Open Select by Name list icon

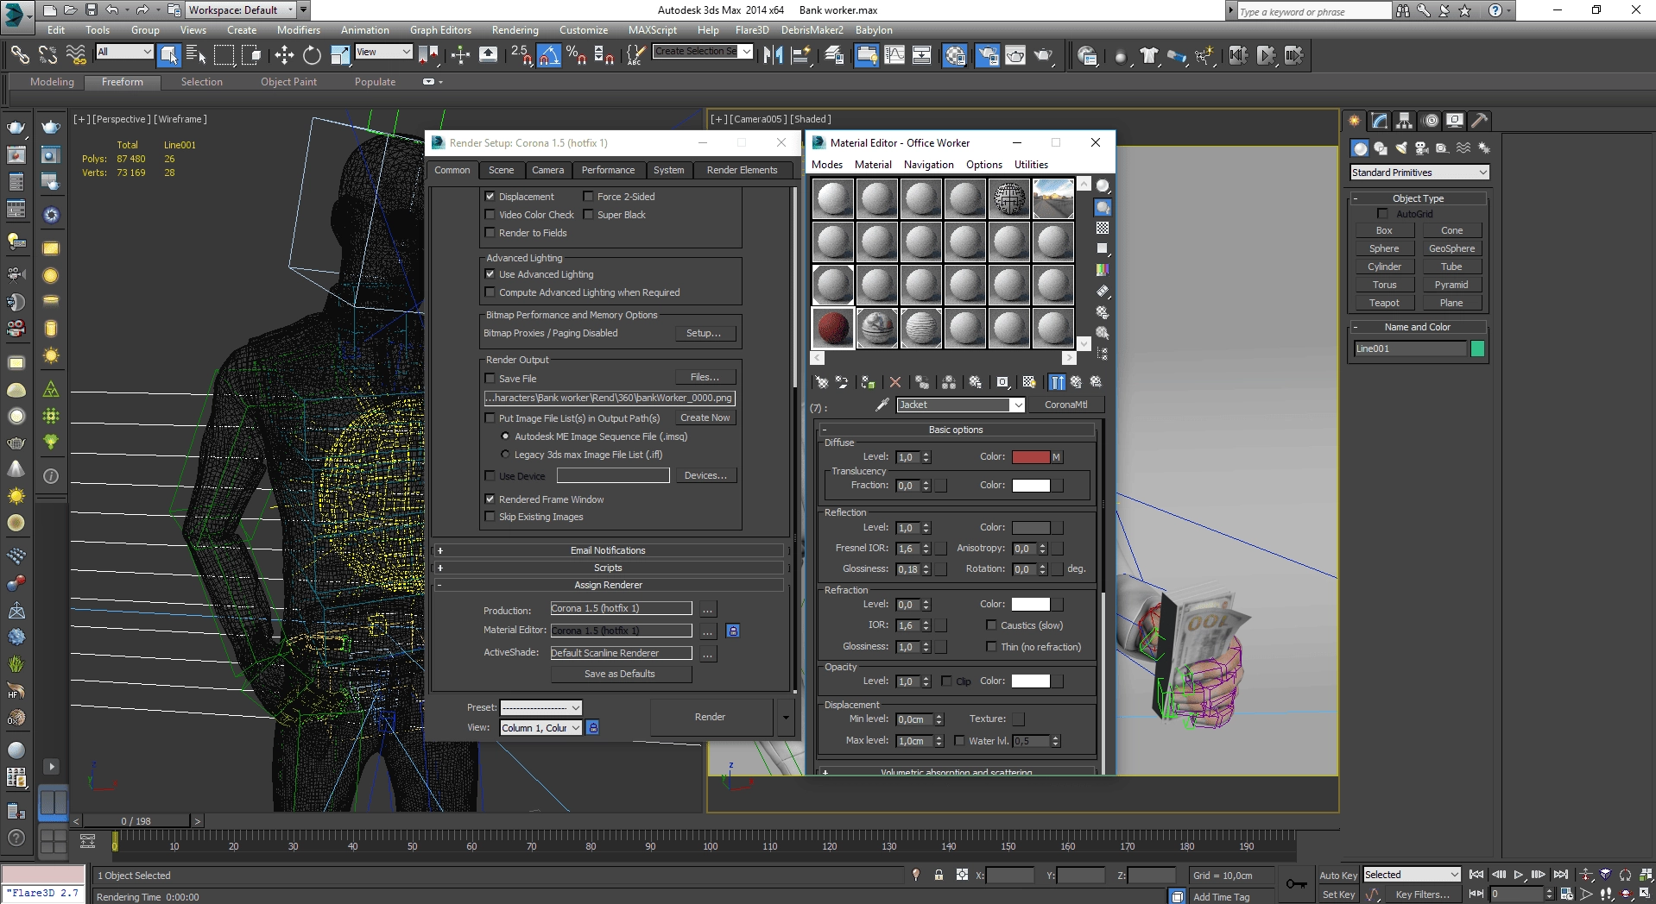click(196, 55)
